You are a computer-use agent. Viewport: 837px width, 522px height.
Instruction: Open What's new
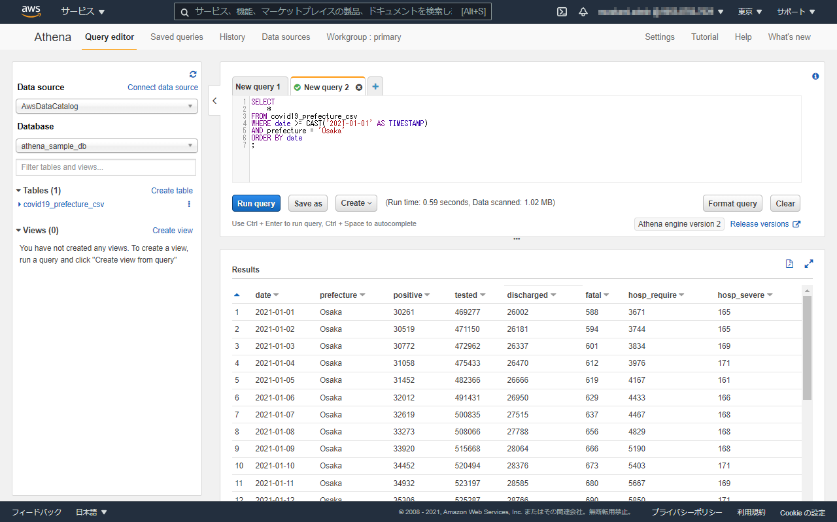[x=789, y=37]
